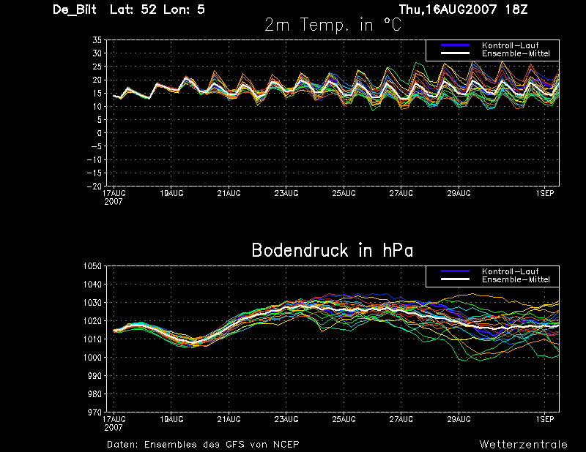The width and height of the screenshot is (586, 452).
Task: Click the 'Bodendruck in hPa' chart title
Action: [x=333, y=250]
